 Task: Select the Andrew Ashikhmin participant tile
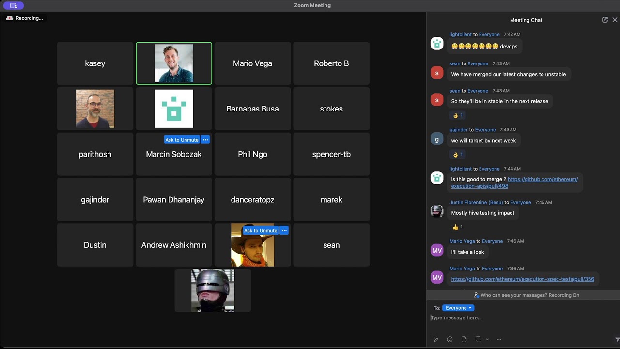[x=174, y=245]
